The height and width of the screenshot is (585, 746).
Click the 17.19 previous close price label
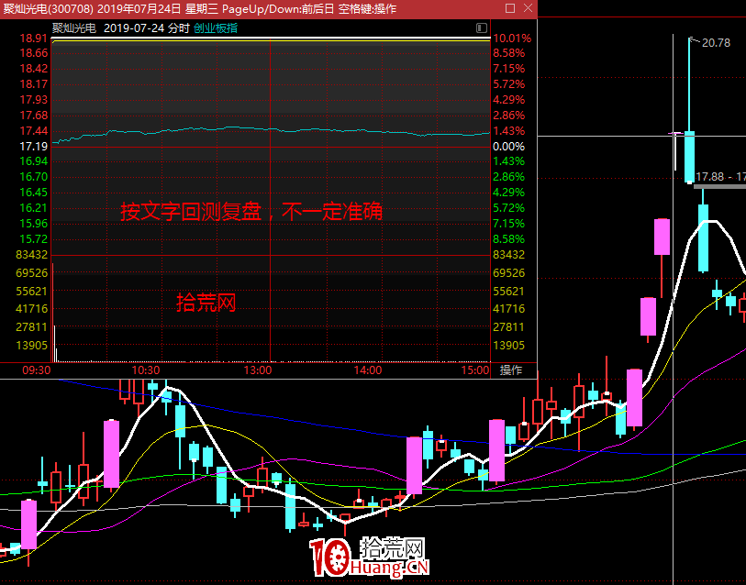coord(34,146)
